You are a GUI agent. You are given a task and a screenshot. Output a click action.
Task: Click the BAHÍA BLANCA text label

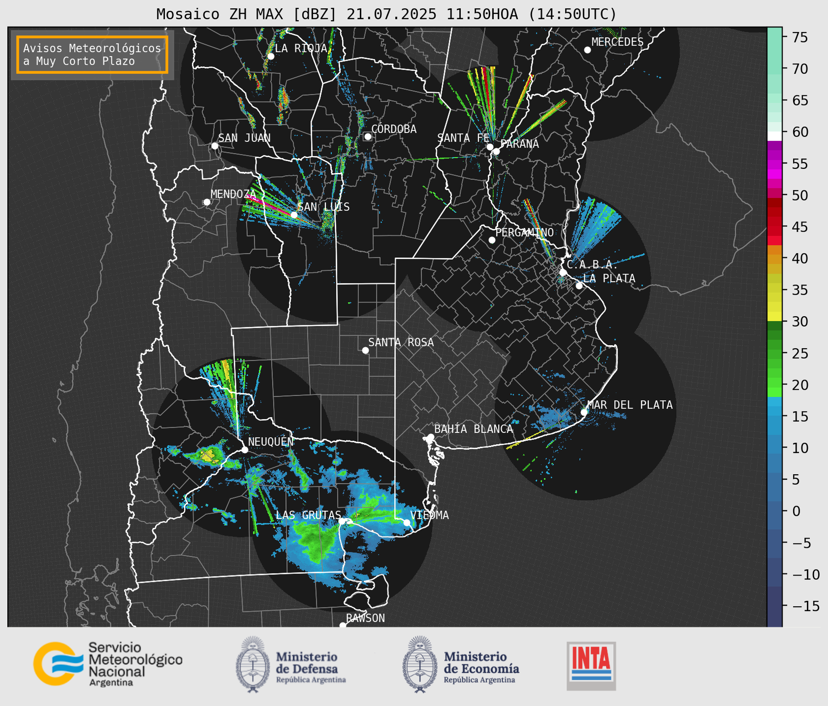click(474, 429)
